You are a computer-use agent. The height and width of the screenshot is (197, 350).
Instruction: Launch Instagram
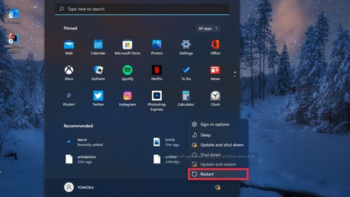click(x=127, y=98)
